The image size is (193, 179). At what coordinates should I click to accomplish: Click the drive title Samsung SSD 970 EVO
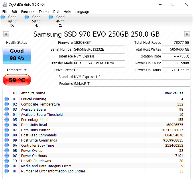click(96, 34)
